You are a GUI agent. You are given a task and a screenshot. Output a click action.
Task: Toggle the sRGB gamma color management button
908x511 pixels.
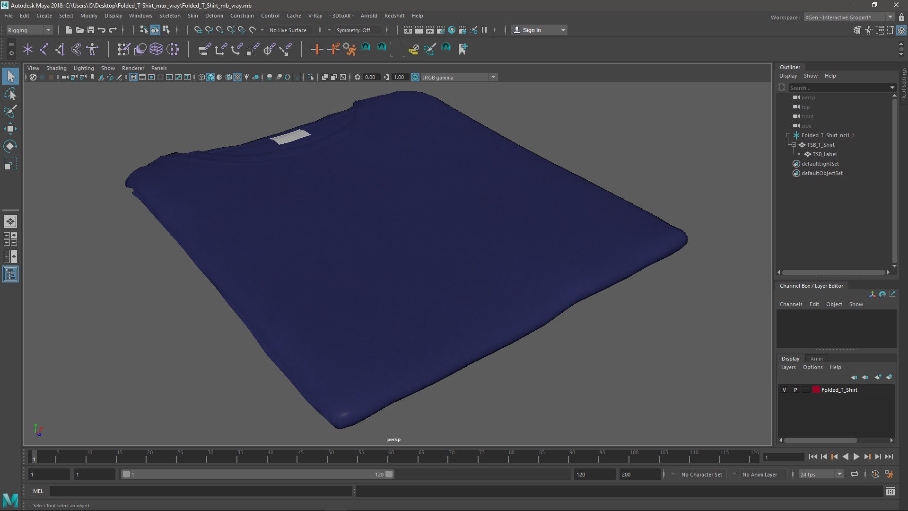415,77
